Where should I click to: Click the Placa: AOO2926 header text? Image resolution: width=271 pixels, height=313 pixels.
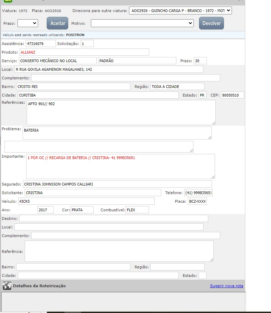(x=46, y=11)
